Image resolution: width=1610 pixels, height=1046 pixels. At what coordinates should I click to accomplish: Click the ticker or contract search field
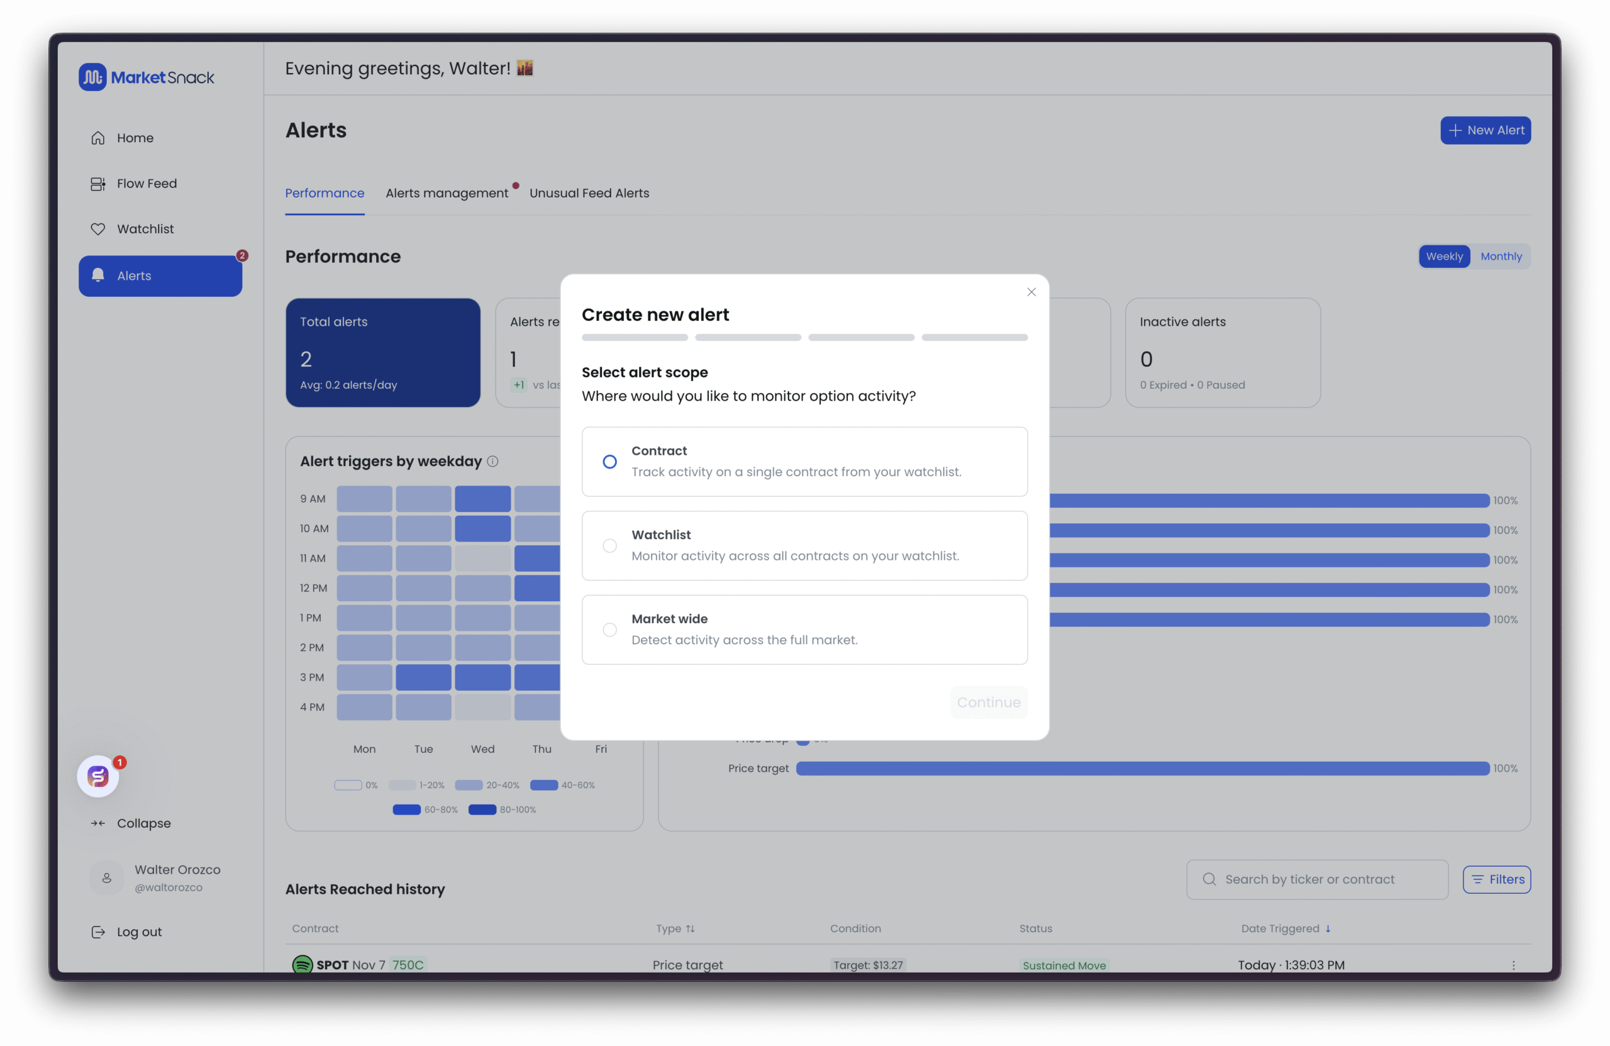point(1316,879)
